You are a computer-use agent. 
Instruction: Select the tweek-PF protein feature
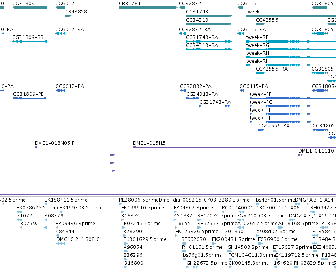pos(293,98)
